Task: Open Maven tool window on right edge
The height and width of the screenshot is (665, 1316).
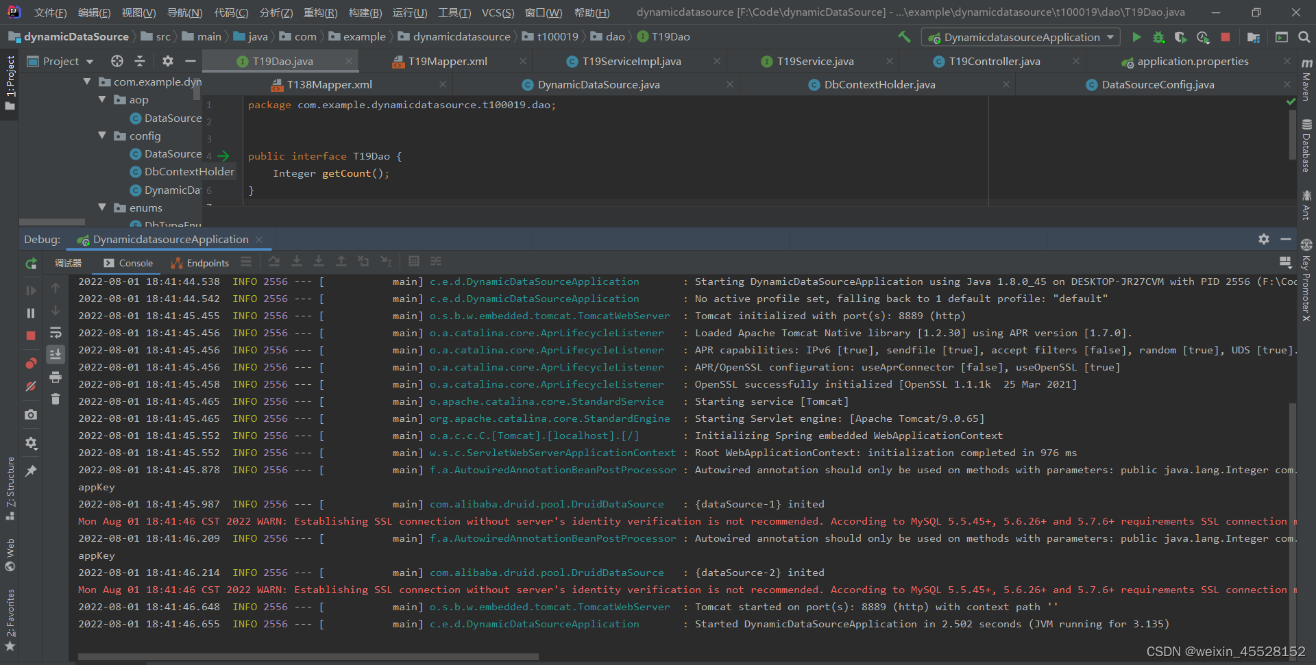Action: tap(1306, 79)
